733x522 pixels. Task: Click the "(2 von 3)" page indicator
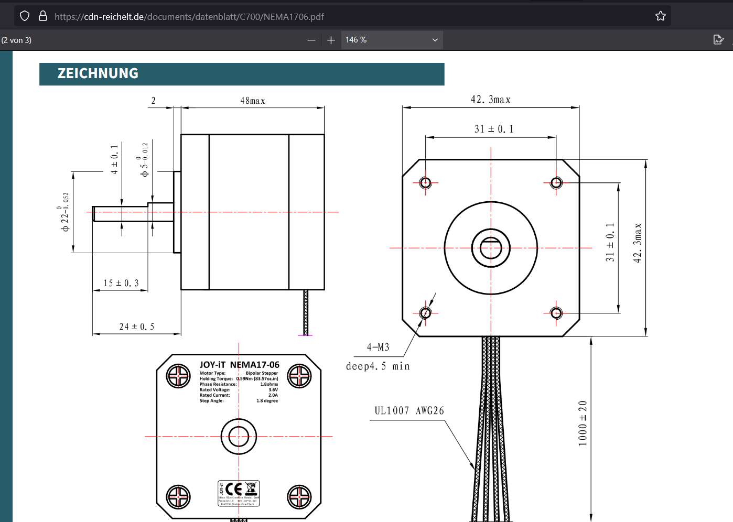point(16,40)
